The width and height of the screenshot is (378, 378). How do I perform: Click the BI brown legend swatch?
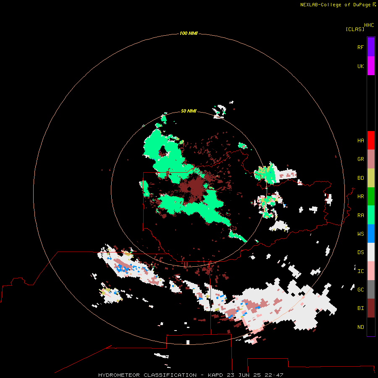[371, 308]
